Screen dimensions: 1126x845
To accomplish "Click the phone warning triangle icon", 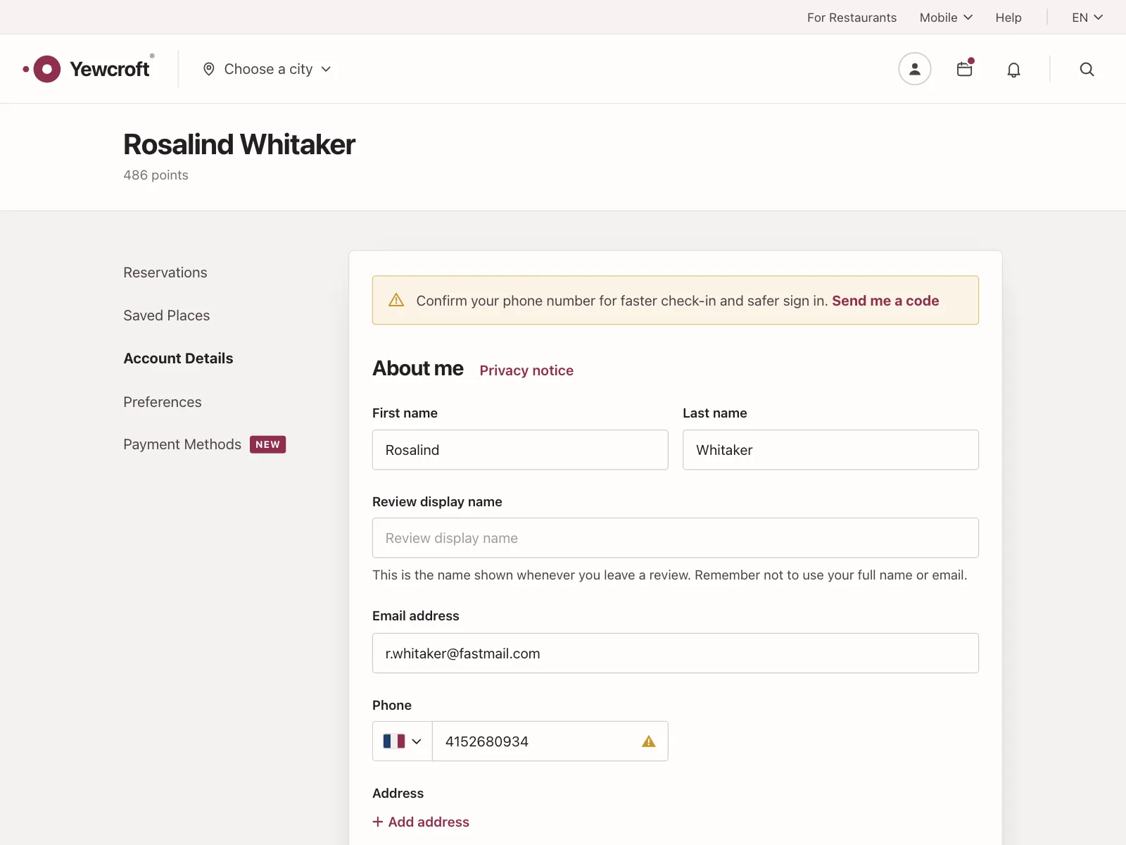I will pyautogui.click(x=649, y=741).
